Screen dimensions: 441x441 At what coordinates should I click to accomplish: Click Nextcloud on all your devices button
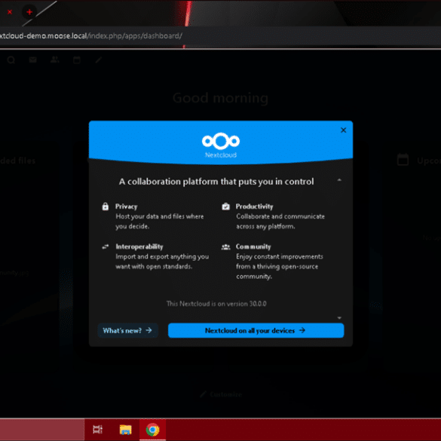pos(256,330)
